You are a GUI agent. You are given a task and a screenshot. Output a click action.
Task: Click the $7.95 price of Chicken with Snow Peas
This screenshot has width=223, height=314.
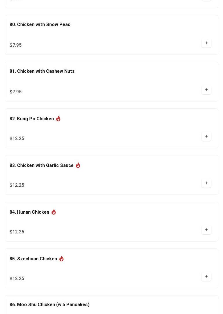[16, 45]
